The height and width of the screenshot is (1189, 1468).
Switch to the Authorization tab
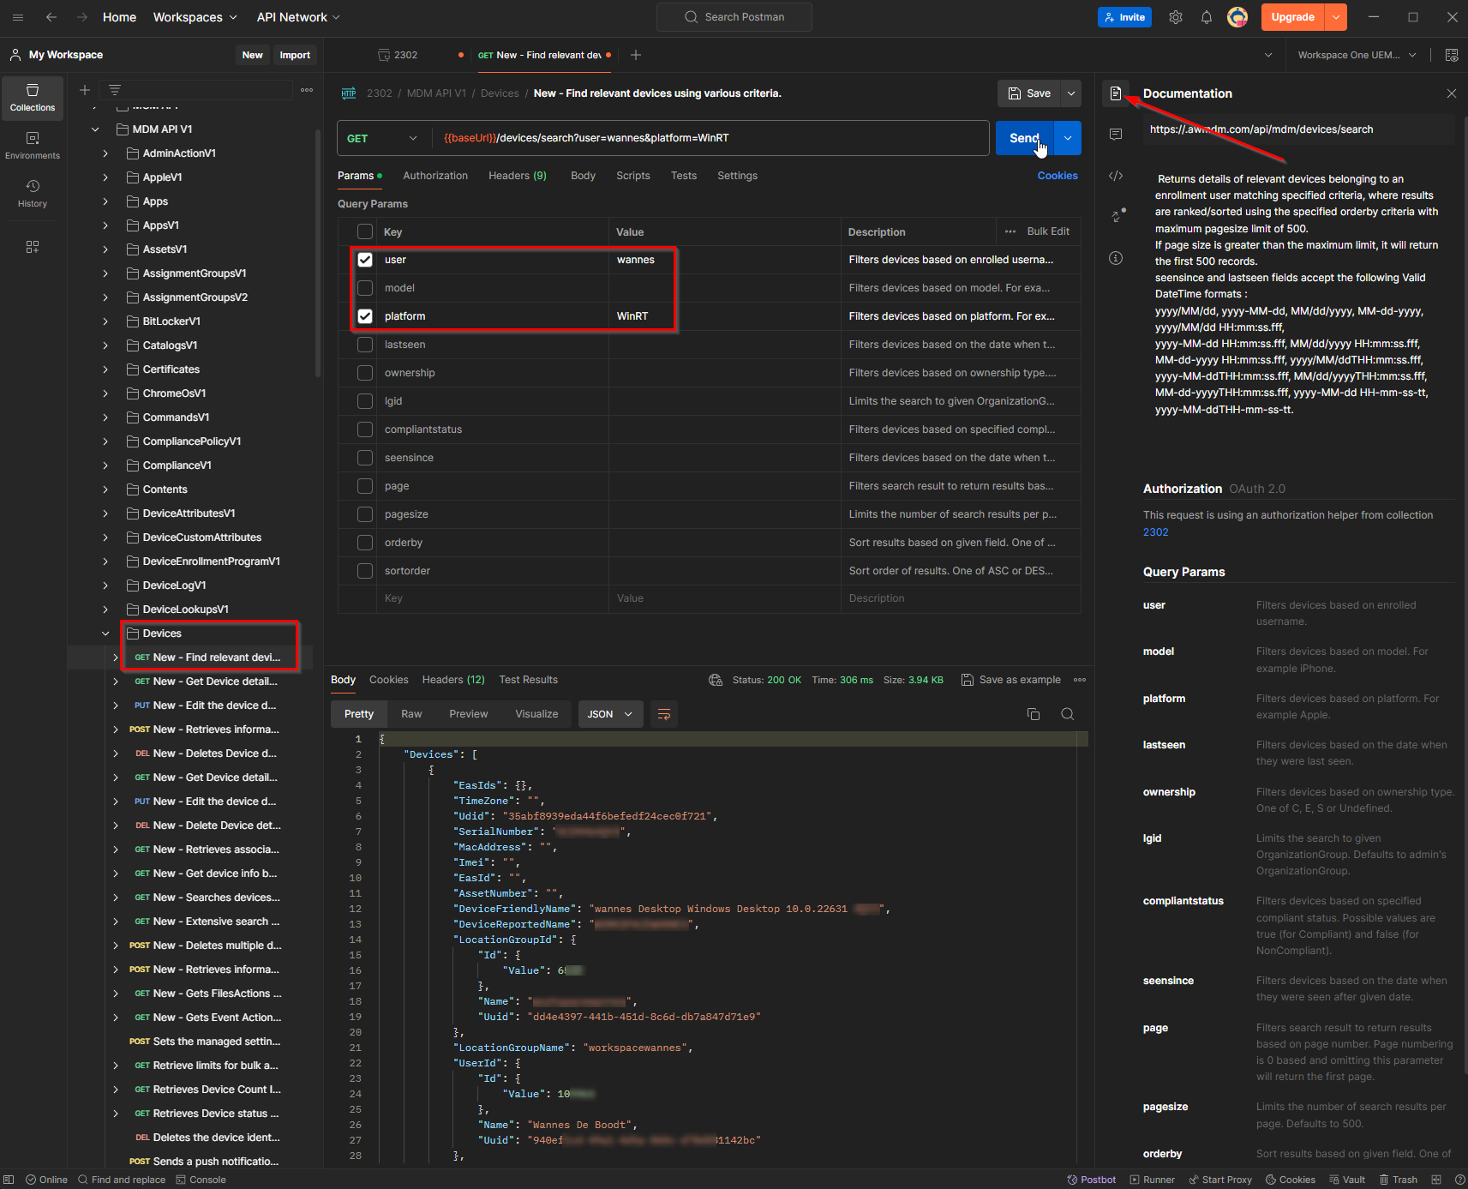point(435,175)
